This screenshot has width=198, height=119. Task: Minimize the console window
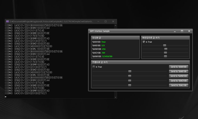98,21
